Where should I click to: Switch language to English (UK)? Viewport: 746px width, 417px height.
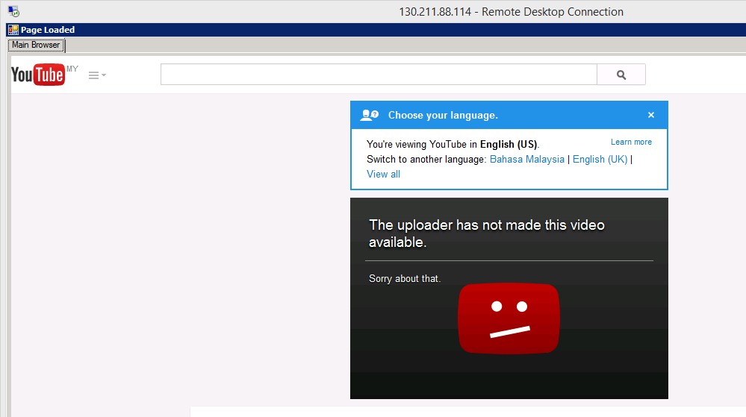(600, 160)
